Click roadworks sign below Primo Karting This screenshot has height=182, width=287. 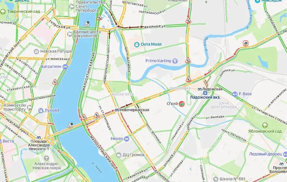click(188, 60)
